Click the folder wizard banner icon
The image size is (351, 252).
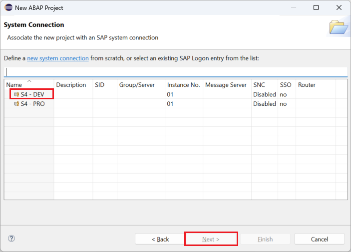coord(339,27)
